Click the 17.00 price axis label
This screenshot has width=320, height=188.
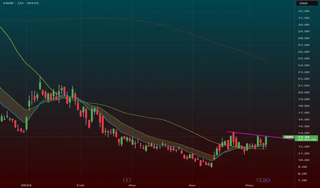pyautogui.click(x=304, y=112)
